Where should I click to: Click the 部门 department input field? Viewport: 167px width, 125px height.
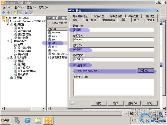114,49
